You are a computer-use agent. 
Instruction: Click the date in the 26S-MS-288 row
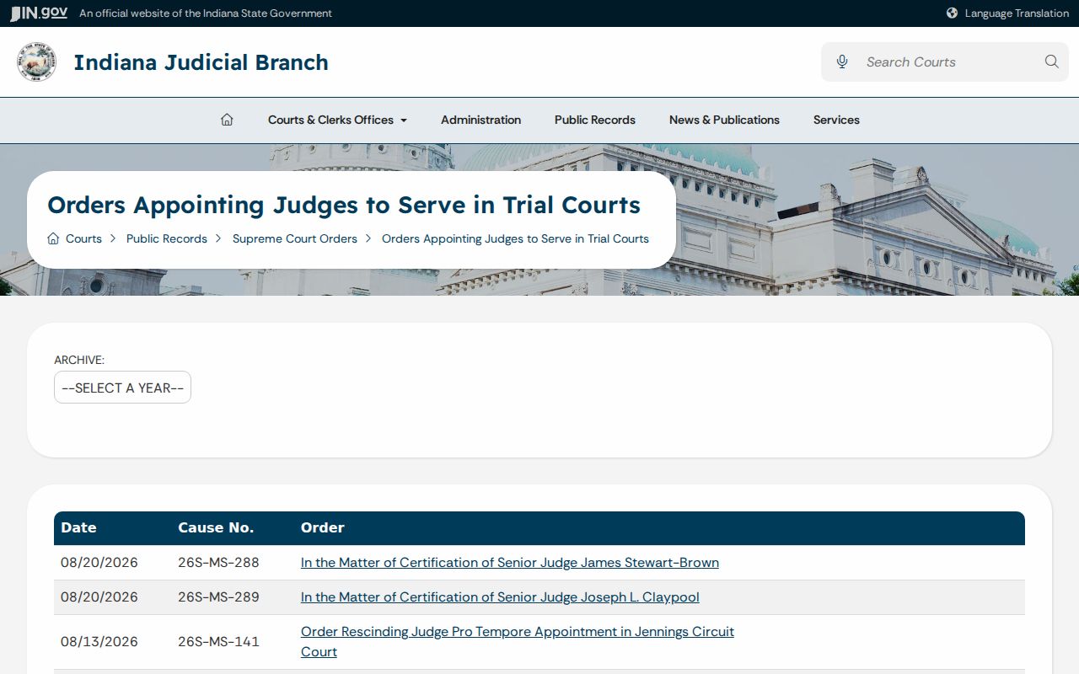(99, 563)
